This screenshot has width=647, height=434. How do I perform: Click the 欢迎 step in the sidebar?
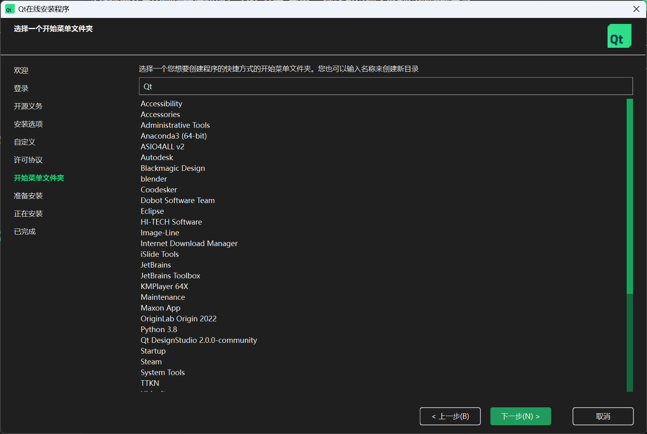point(21,70)
